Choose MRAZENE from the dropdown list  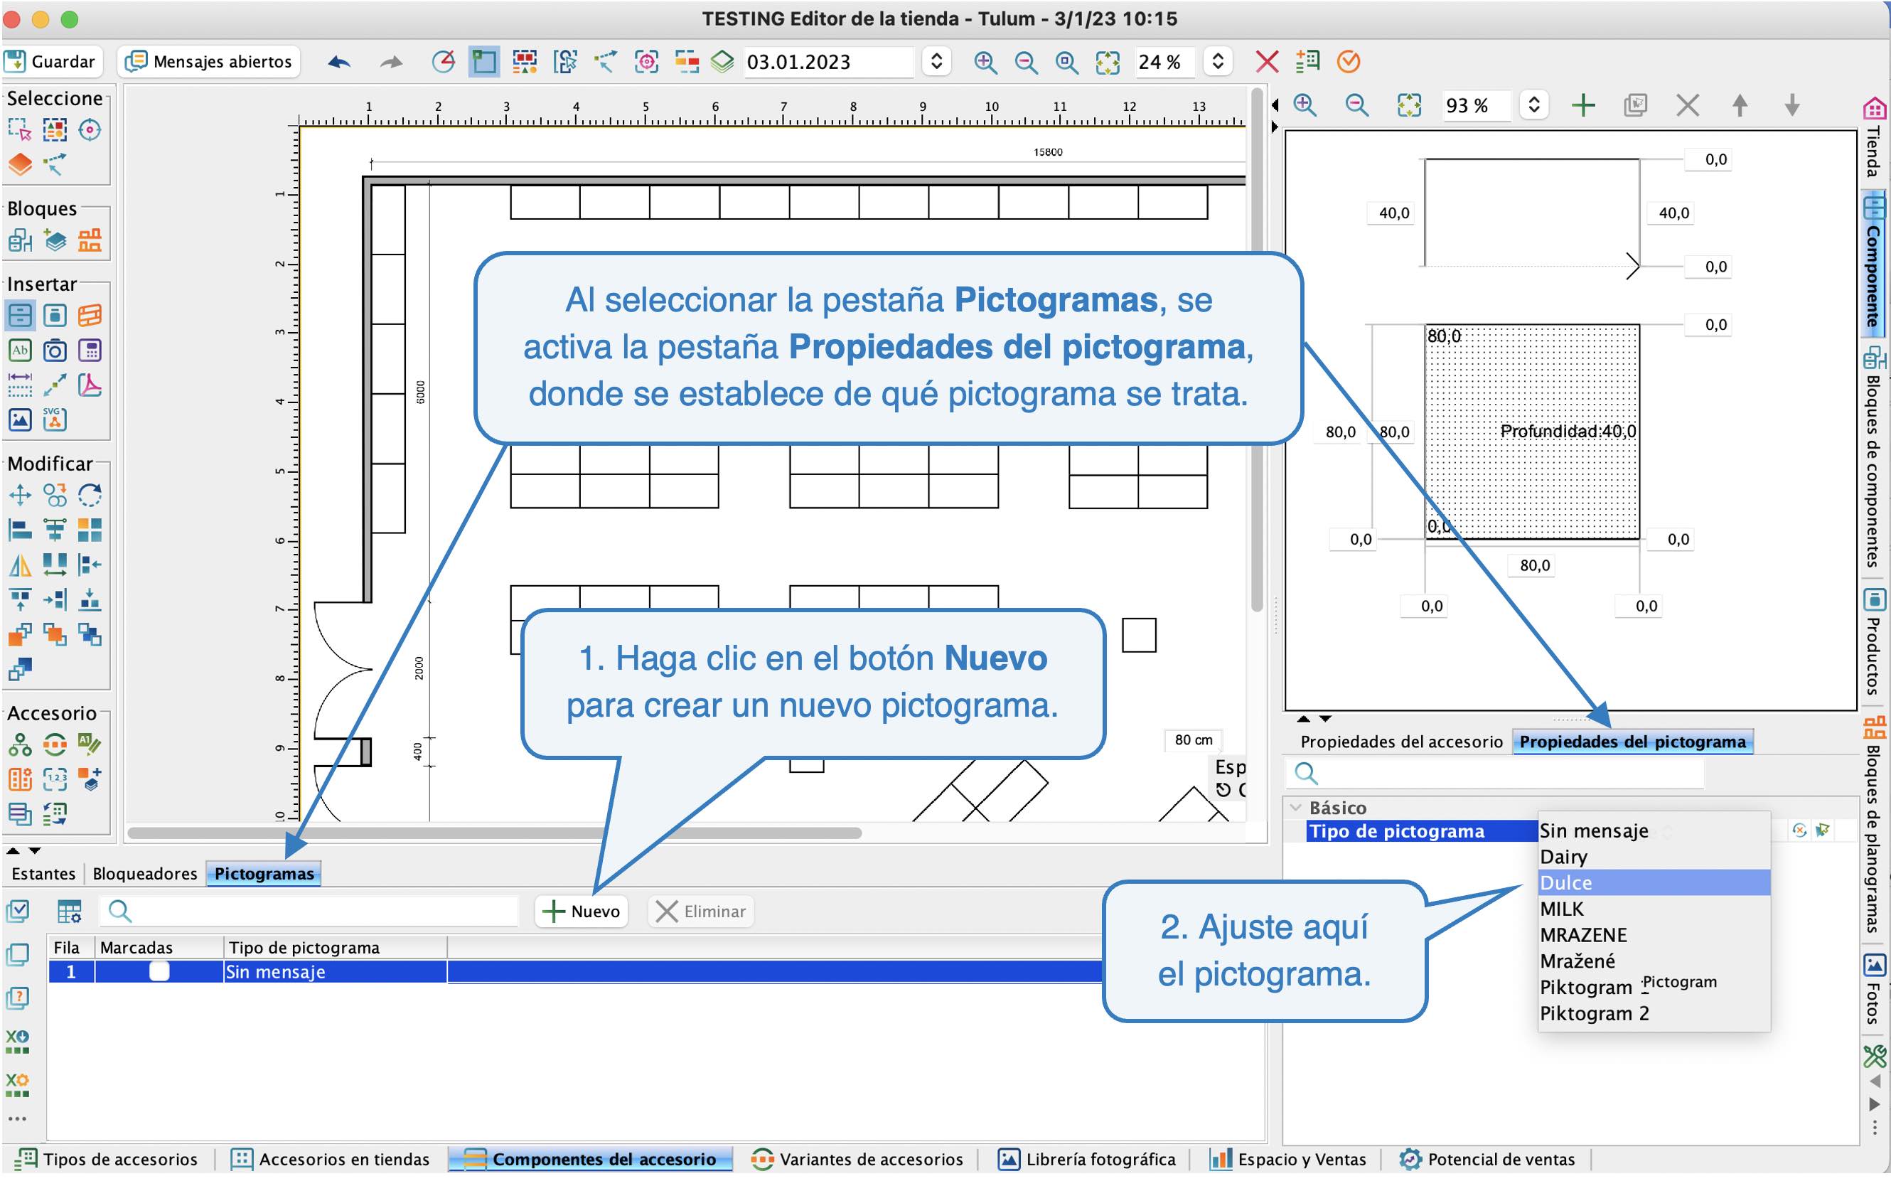[x=1653, y=936]
